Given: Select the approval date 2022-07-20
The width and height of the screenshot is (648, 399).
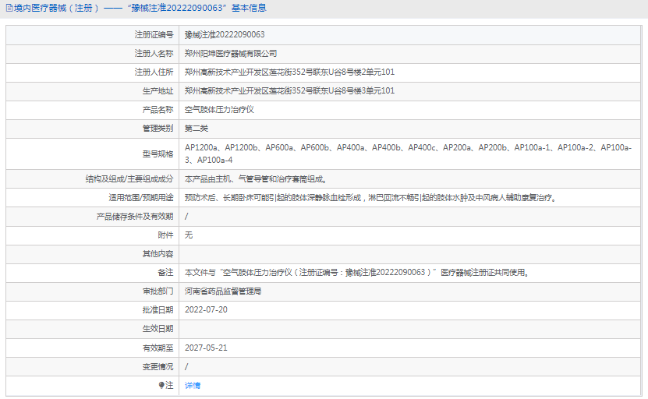Looking at the screenshot, I should coord(206,310).
